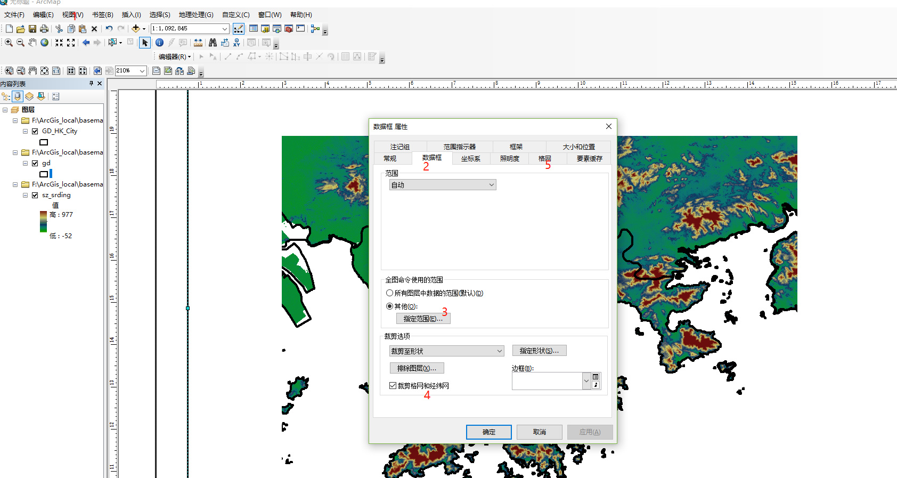Image resolution: width=897 pixels, height=478 pixels.
Task: Click the 应用(A) button
Action: 590,432
